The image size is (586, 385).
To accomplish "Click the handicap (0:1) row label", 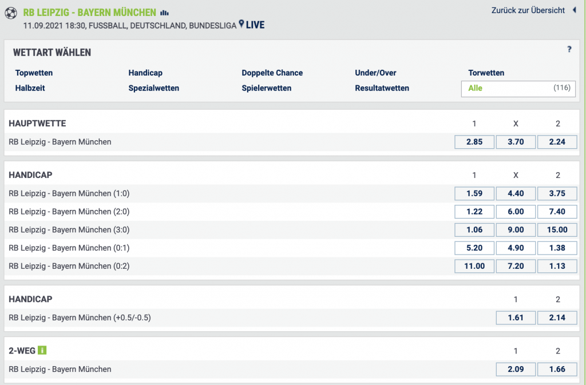I will coord(69,248).
